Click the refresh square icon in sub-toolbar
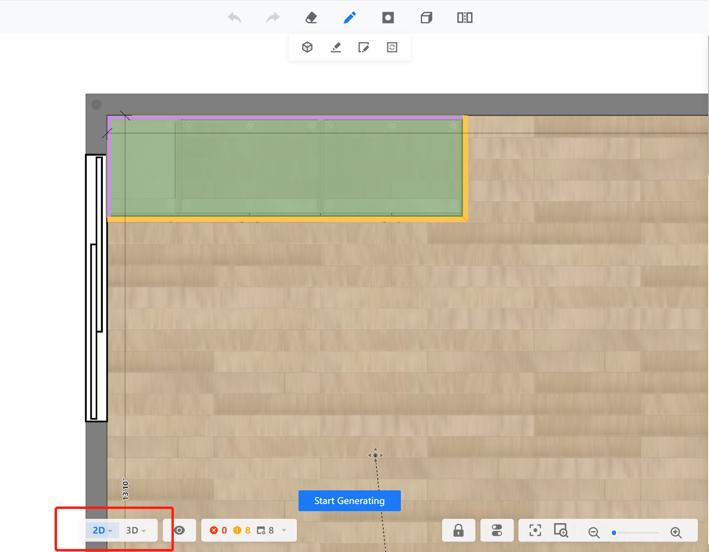The height and width of the screenshot is (552, 709). tap(392, 47)
